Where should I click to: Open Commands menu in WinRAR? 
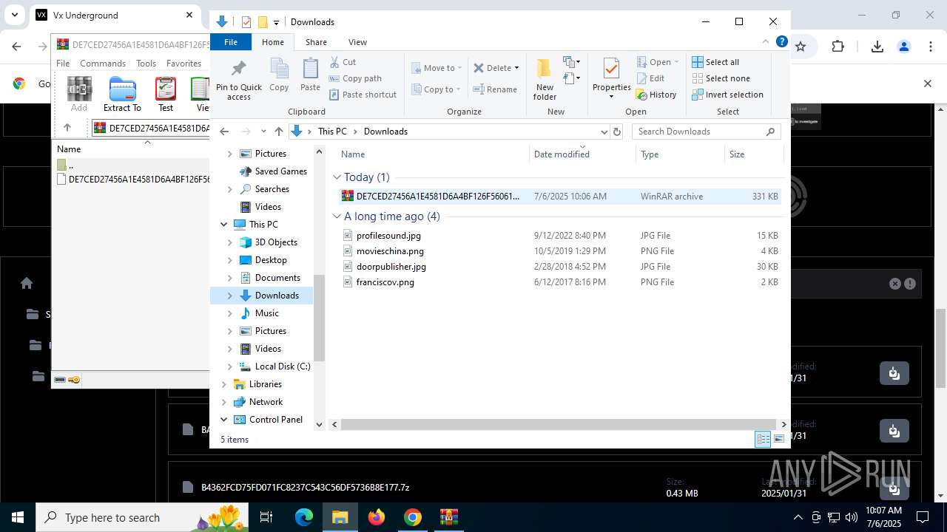(103, 64)
